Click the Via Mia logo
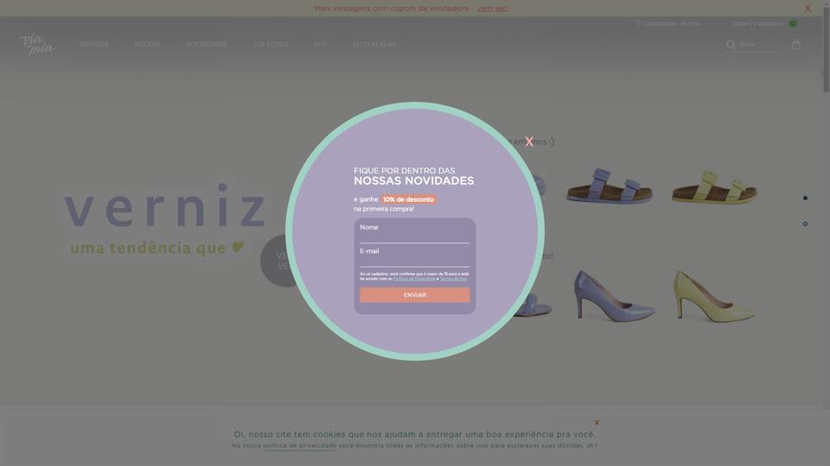 pos(37,44)
